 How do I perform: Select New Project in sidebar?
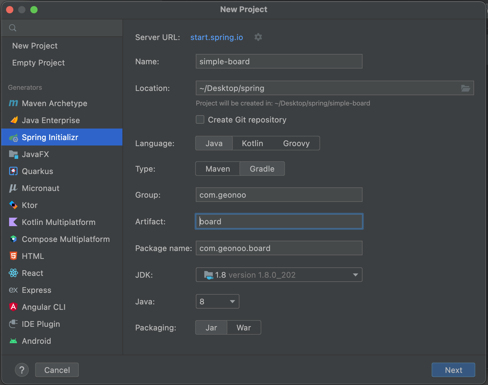tap(62, 46)
